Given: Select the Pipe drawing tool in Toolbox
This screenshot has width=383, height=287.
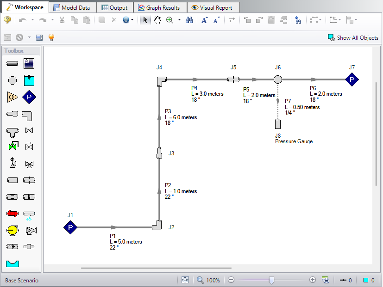Looking at the screenshot, I should [x=13, y=64].
